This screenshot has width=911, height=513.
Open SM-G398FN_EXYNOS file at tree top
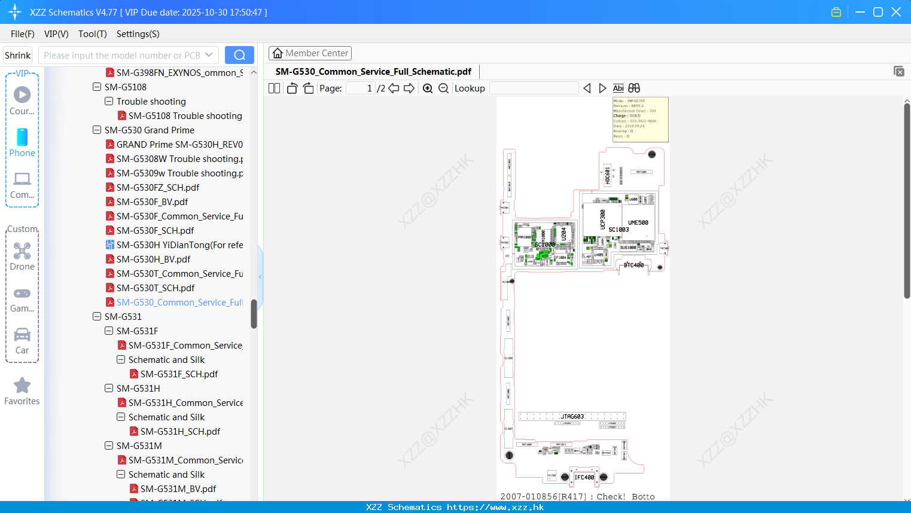coord(174,72)
